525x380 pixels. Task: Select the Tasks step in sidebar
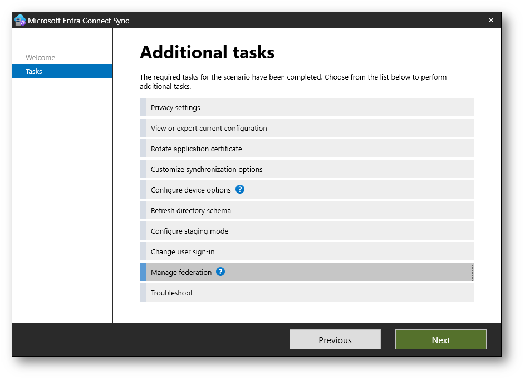point(34,71)
